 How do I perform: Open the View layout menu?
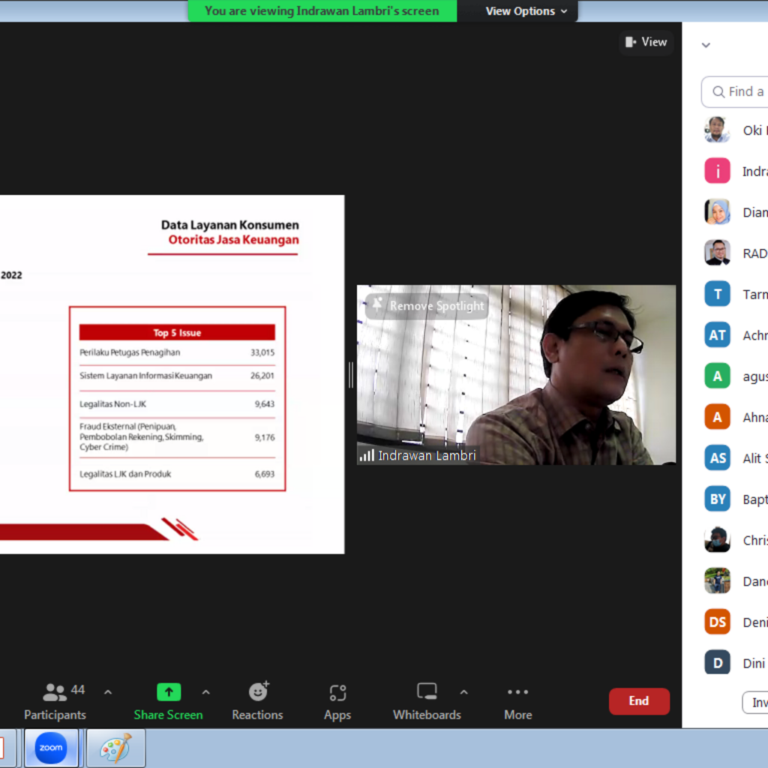click(x=646, y=42)
